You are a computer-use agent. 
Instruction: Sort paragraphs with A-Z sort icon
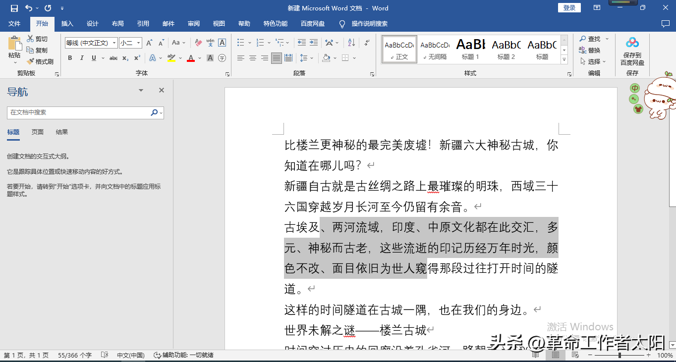click(x=351, y=43)
